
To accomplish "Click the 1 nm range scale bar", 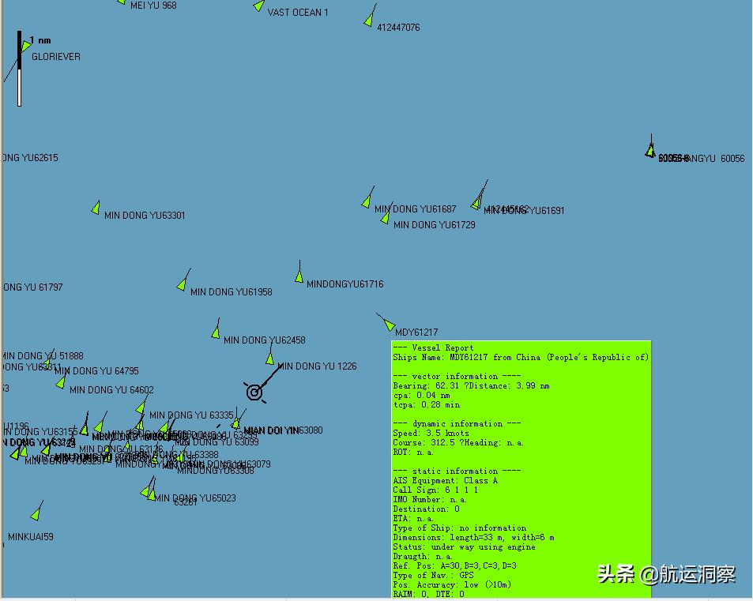I will coord(20,67).
